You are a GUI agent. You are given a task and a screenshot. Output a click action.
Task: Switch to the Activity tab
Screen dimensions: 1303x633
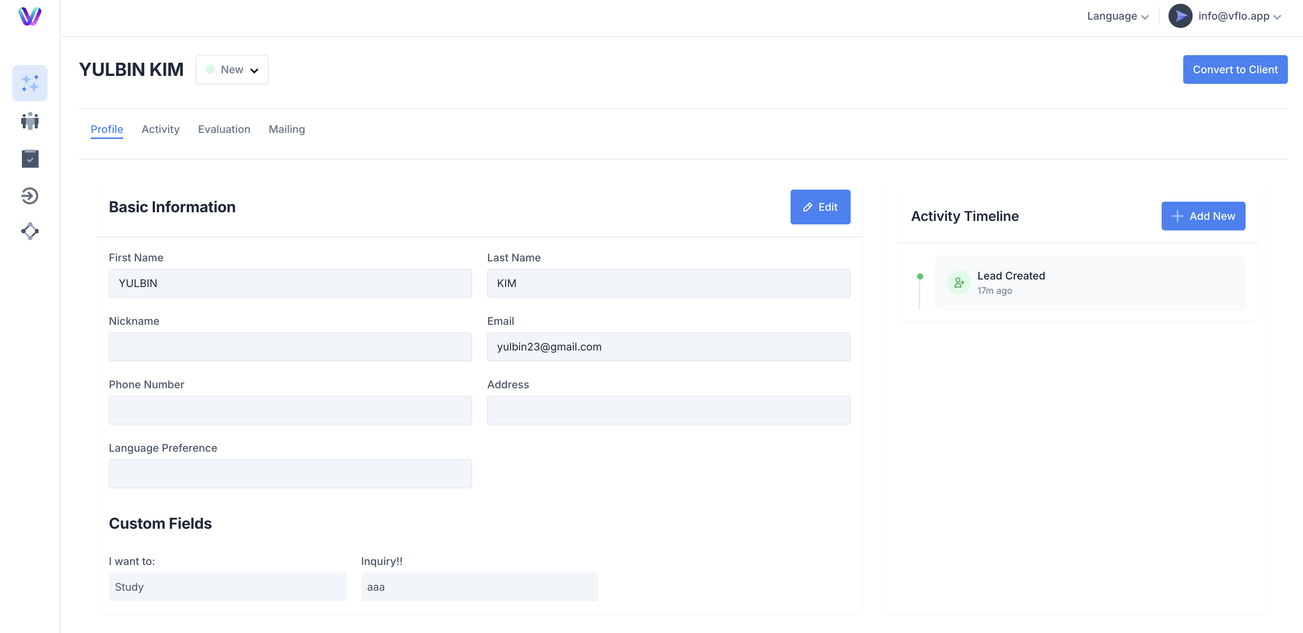(x=160, y=130)
